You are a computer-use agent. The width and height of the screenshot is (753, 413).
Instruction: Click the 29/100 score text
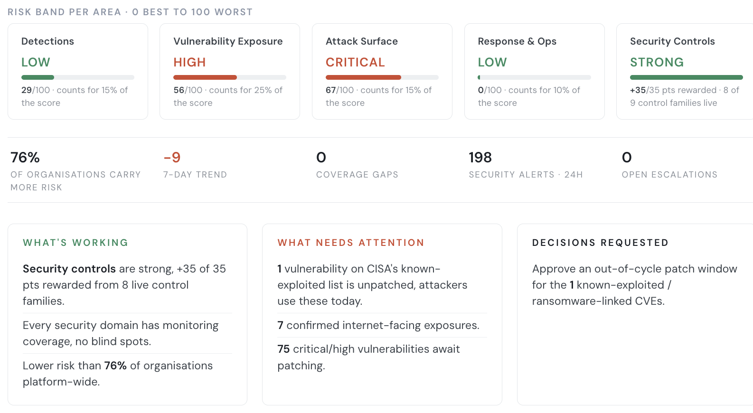(x=36, y=90)
